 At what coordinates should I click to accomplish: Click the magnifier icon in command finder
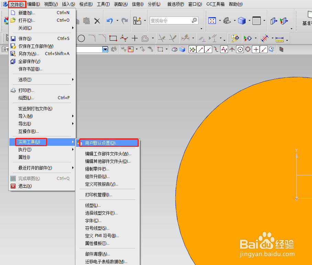click(x=194, y=20)
